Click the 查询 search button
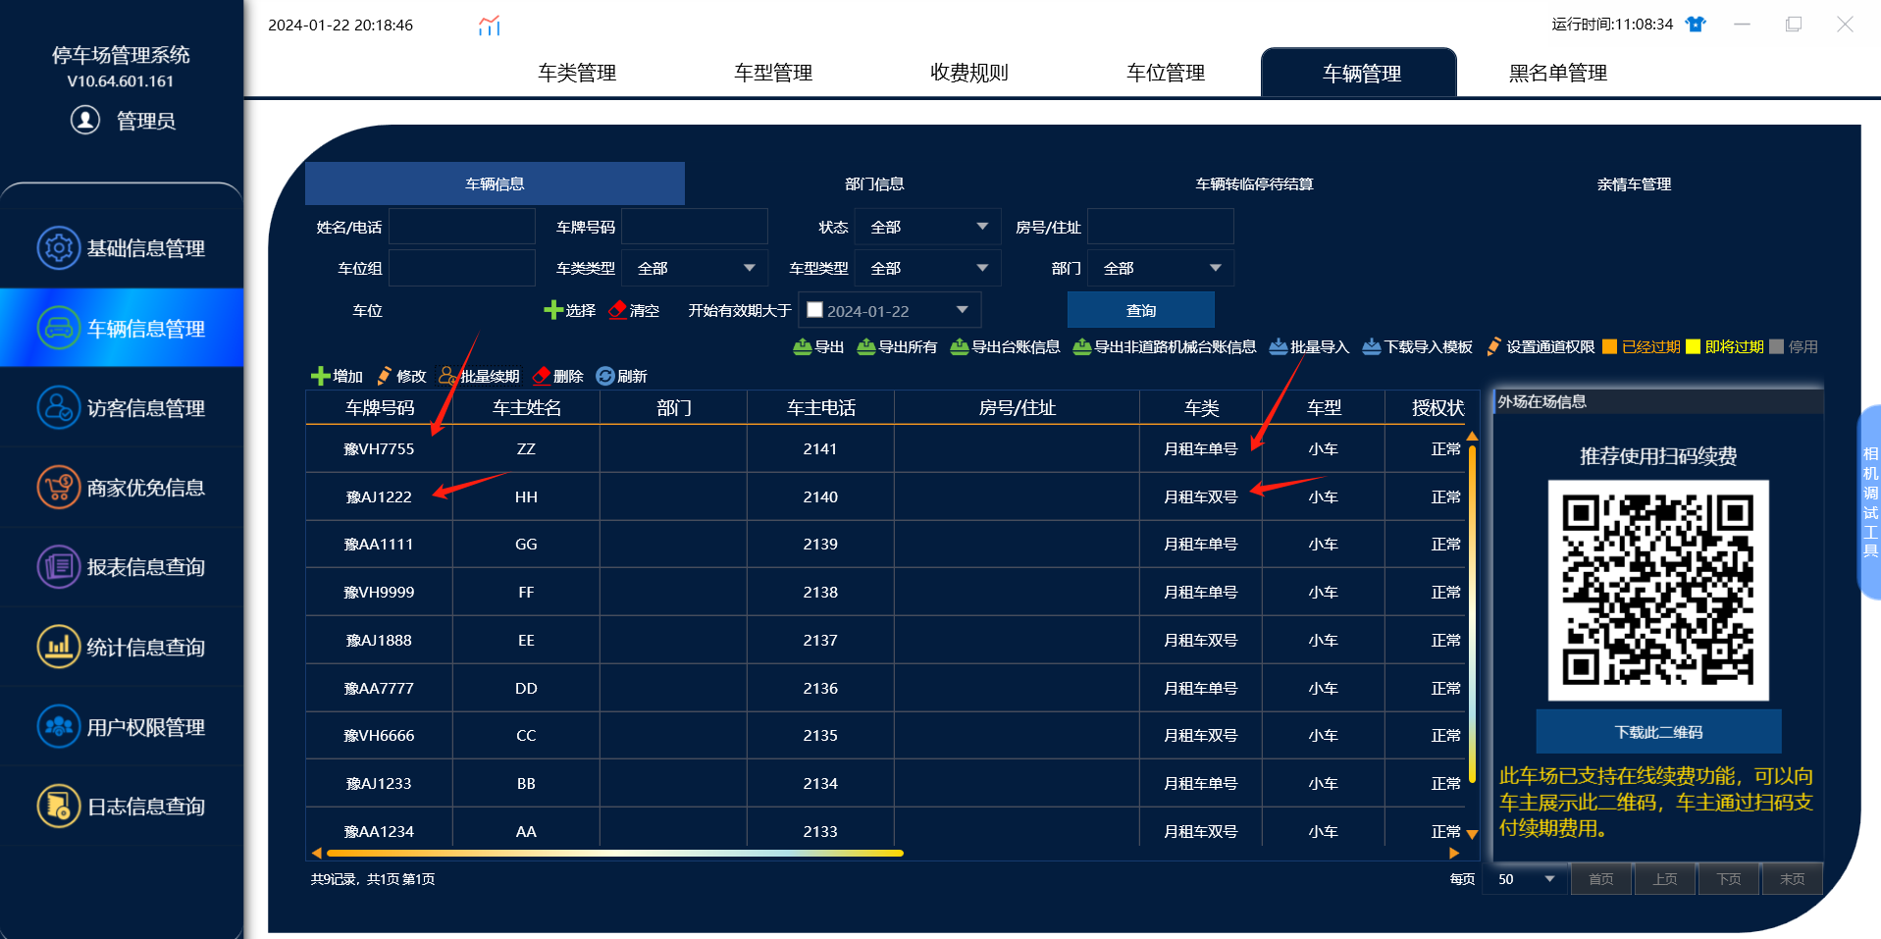This screenshot has height=939, width=1881. [x=1141, y=310]
